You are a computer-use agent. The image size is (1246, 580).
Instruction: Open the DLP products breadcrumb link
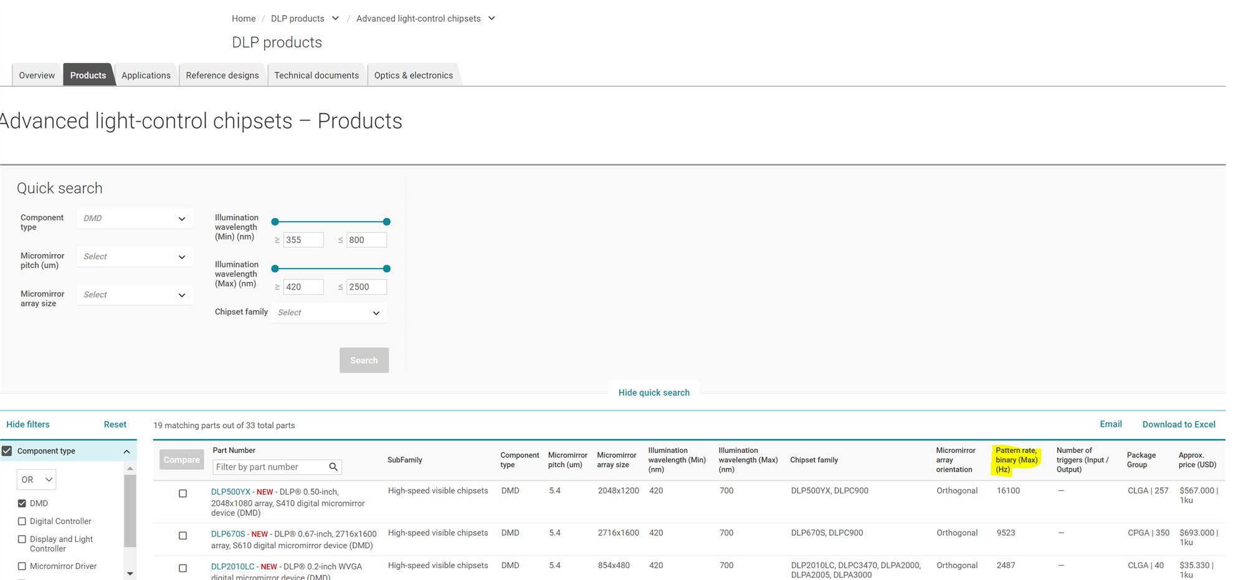pos(297,19)
